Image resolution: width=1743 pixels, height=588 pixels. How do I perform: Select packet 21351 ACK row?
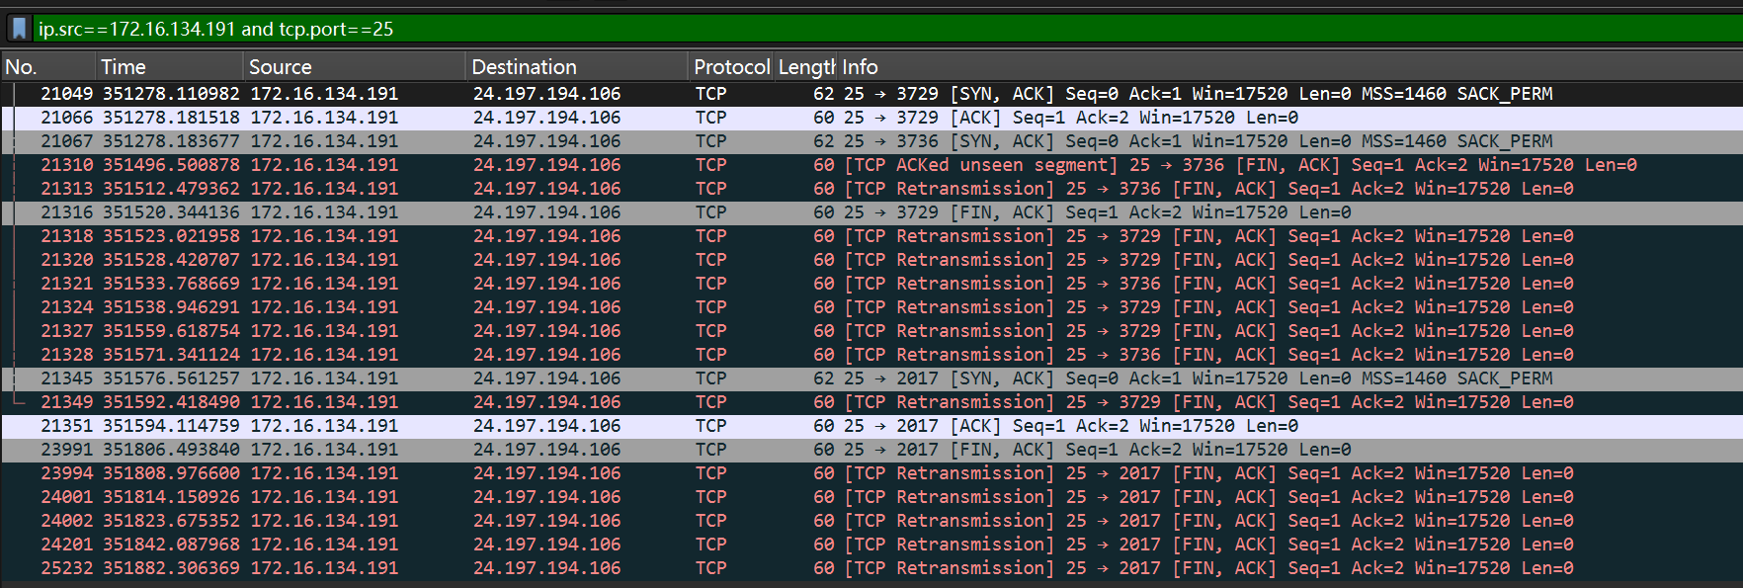pos(871,426)
